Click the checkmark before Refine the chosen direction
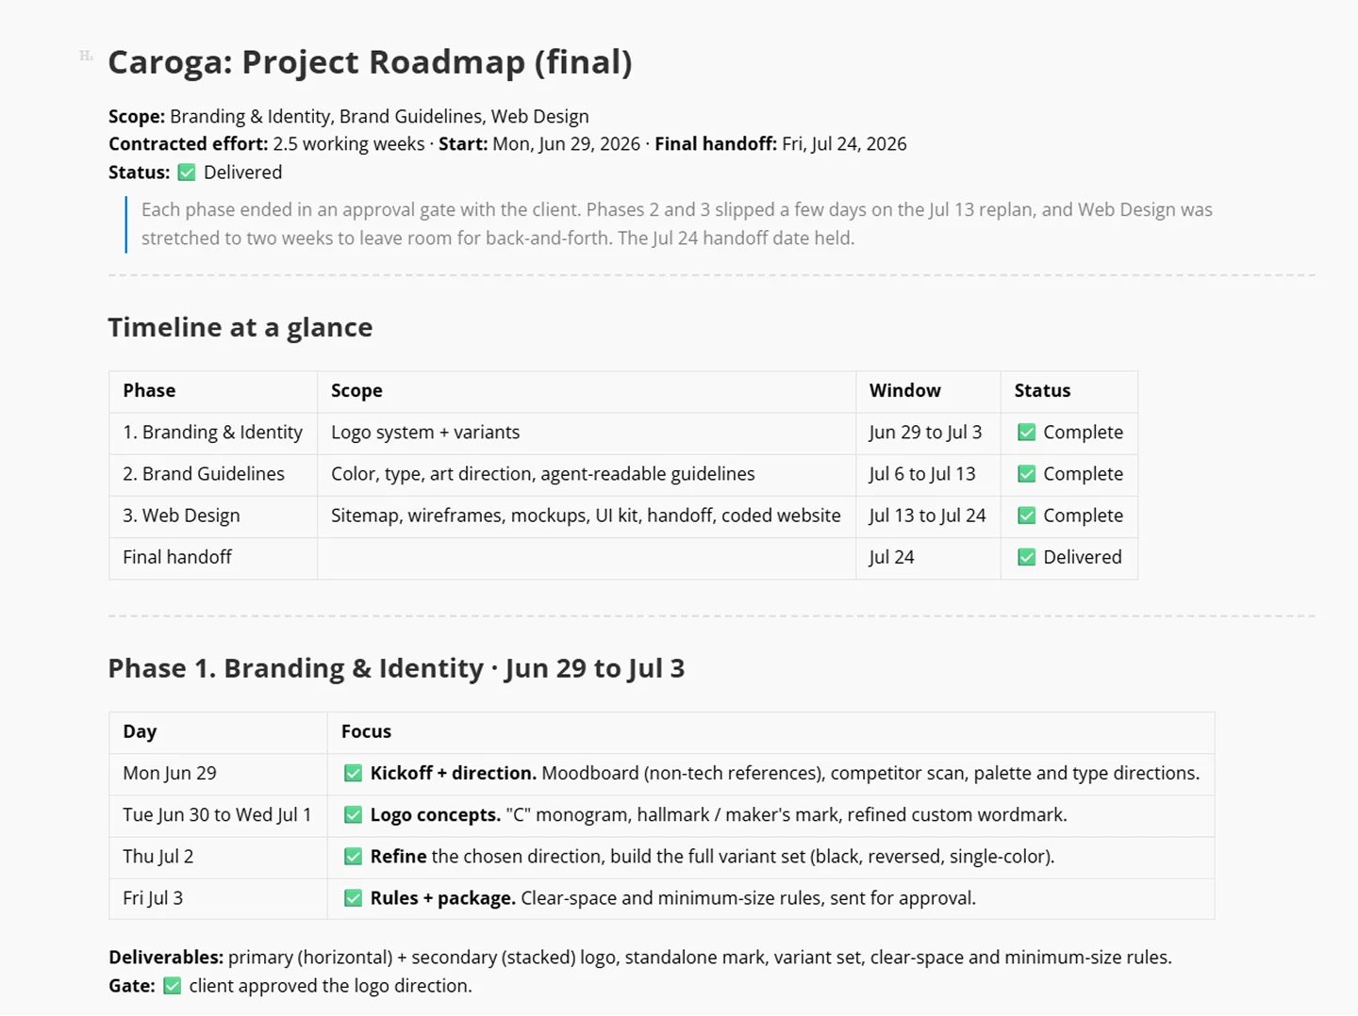The width and height of the screenshot is (1358, 1016). (354, 857)
